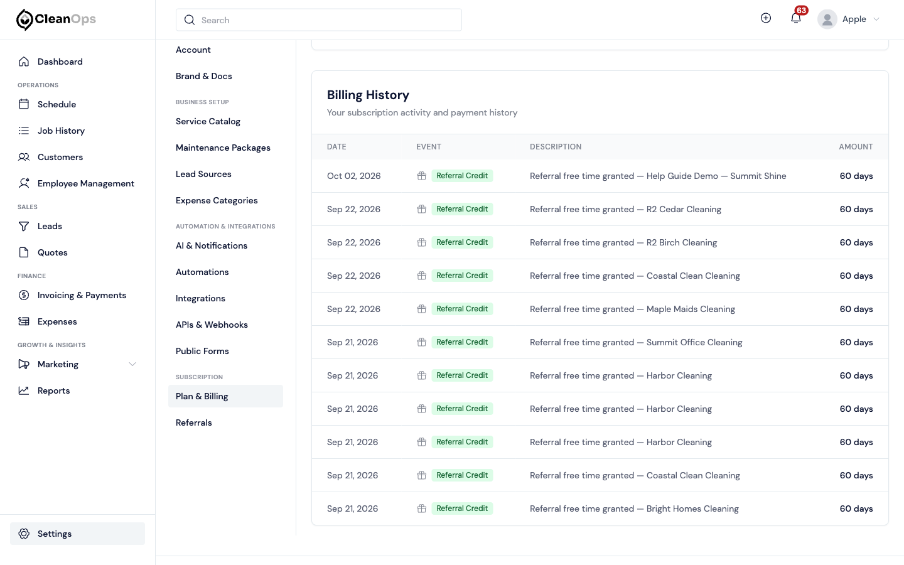The width and height of the screenshot is (904, 565).
Task: Expand the Marketing submenu chevron
Action: [132, 364]
